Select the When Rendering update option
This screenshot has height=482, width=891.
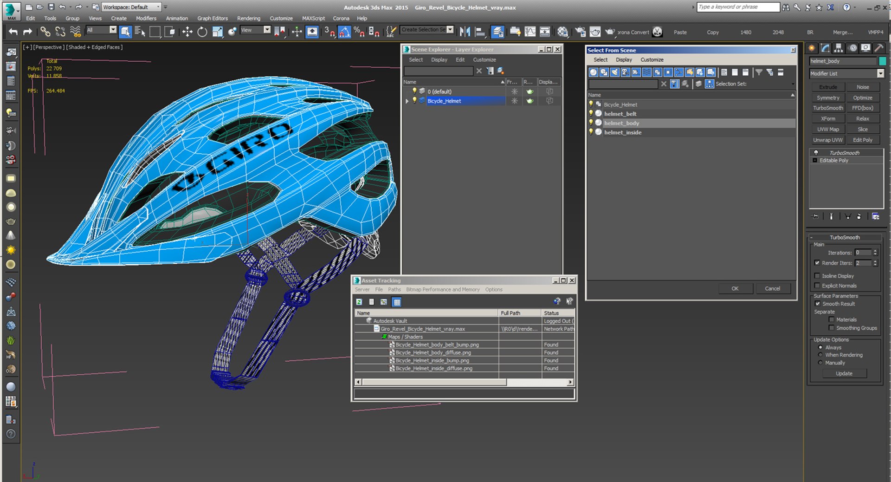coord(820,355)
